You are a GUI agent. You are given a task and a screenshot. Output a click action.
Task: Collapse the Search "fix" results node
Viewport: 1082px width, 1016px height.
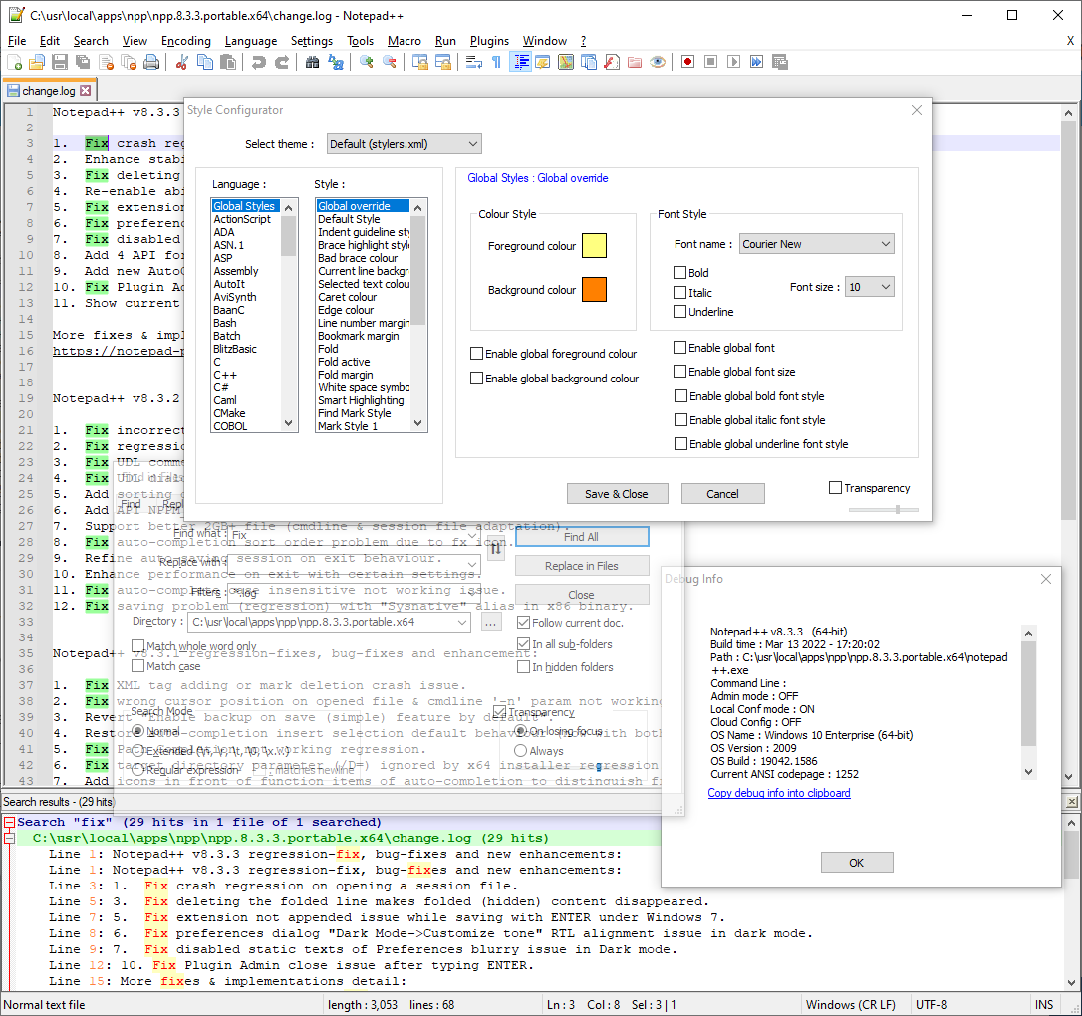click(10, 822)
